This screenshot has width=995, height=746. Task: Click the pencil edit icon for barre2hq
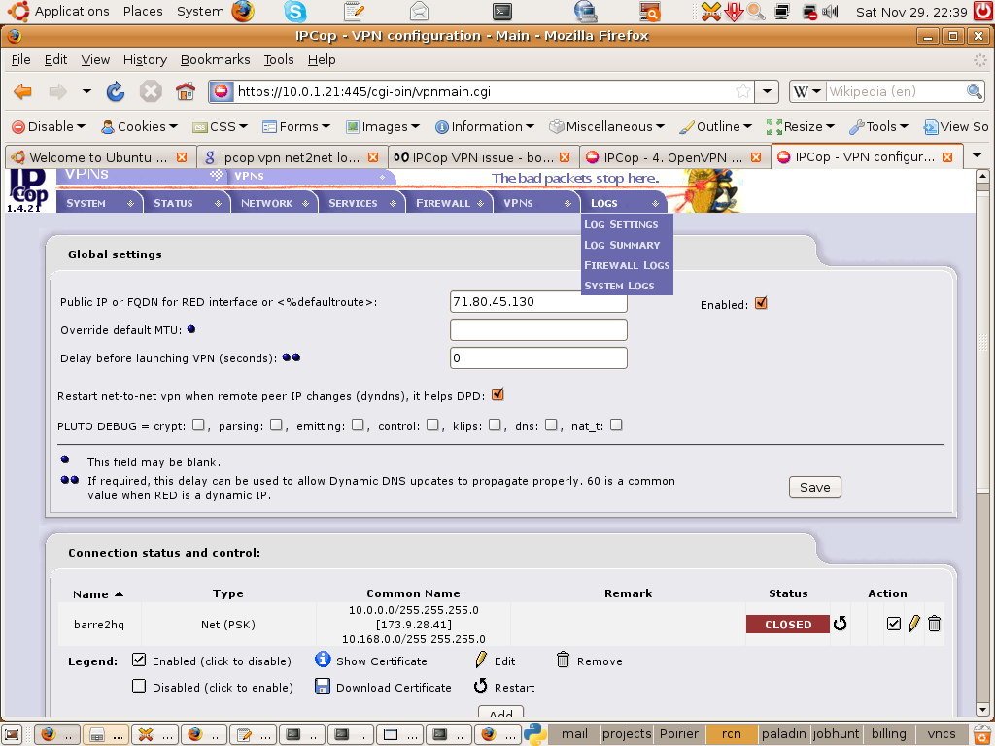tap(914, 624)
